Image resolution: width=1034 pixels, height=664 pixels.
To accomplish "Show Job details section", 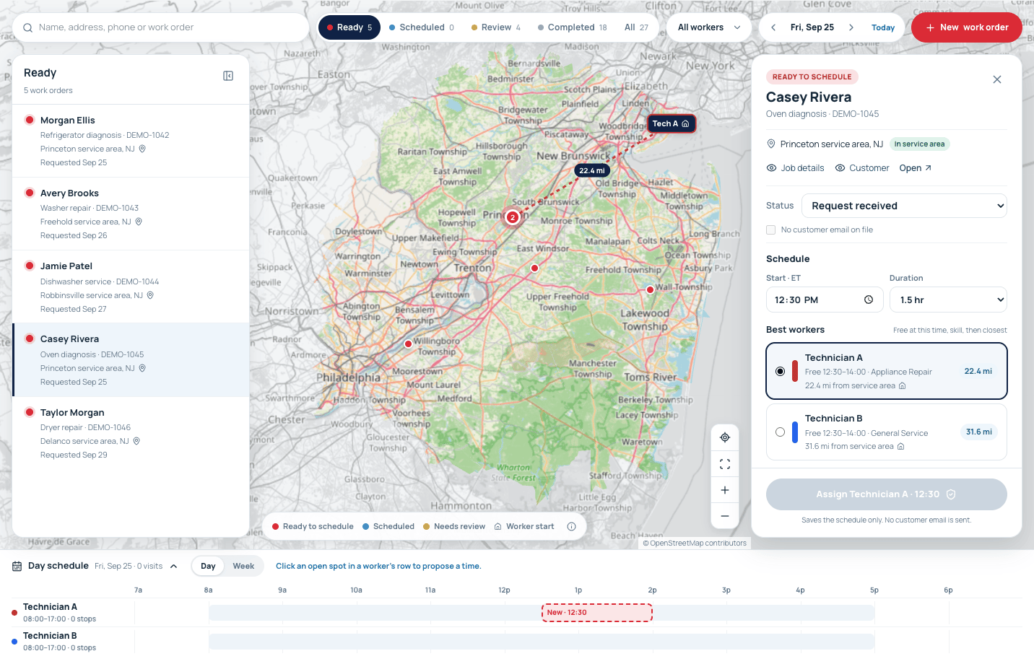I will 796,168.
